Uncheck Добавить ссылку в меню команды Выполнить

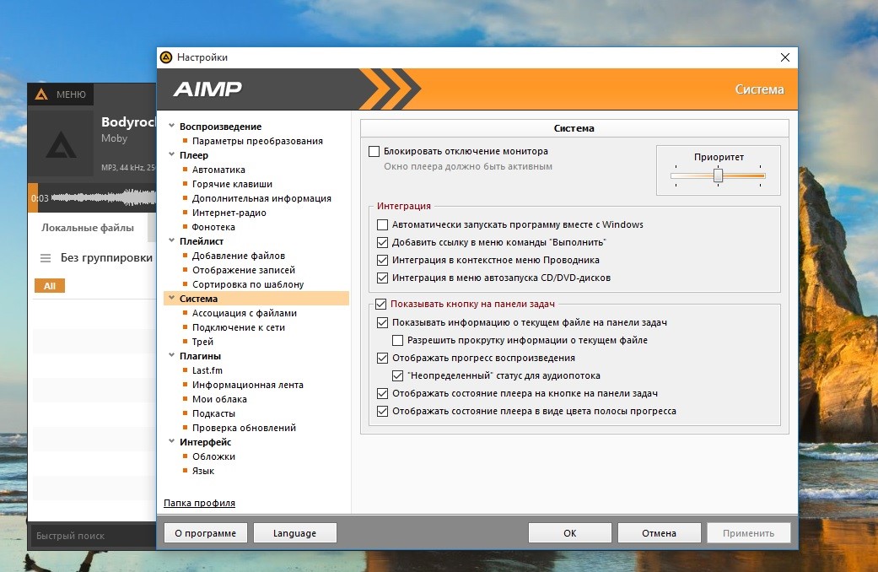click(382, 243)
